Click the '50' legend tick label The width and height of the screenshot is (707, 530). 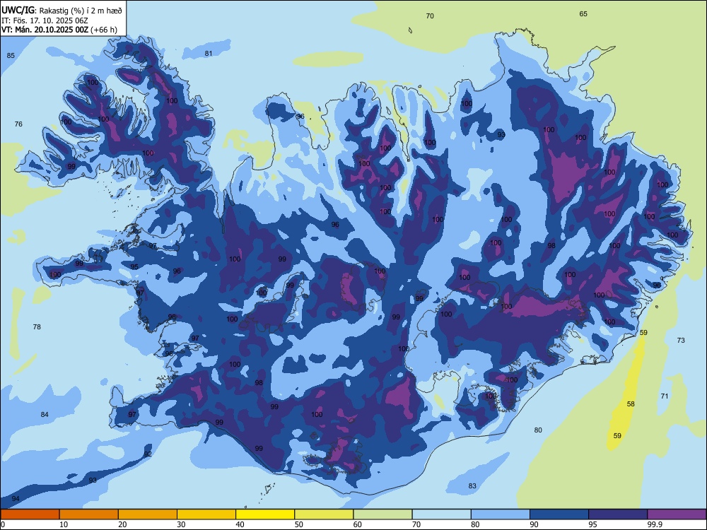click(x=299, y=524)
